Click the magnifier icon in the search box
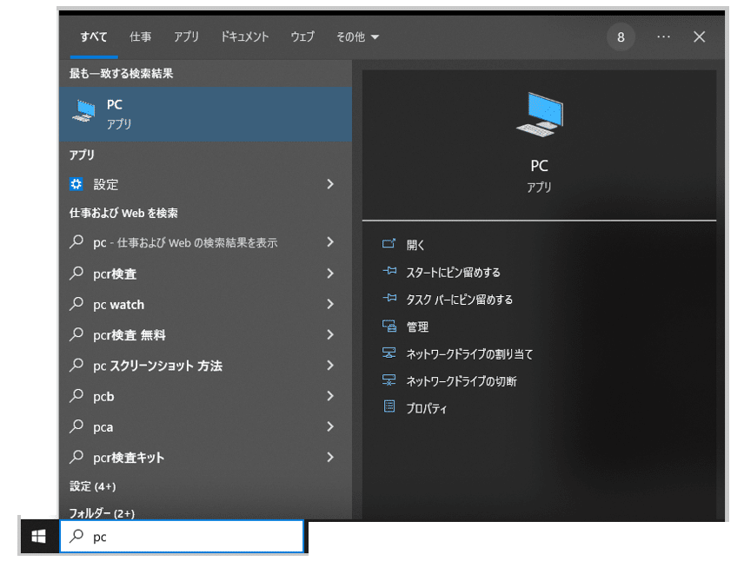This screenshot has height=561, width=744. click(x=76, y=537)
